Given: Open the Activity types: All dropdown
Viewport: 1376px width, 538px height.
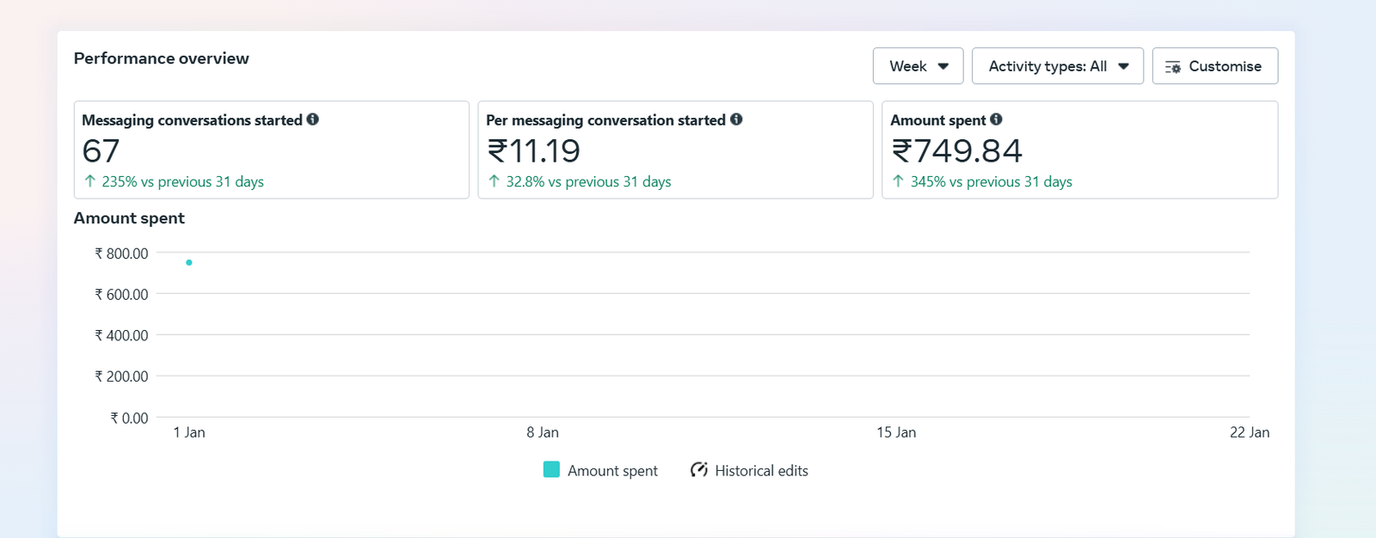Looking at the screenshot, I should [1057, 66].
